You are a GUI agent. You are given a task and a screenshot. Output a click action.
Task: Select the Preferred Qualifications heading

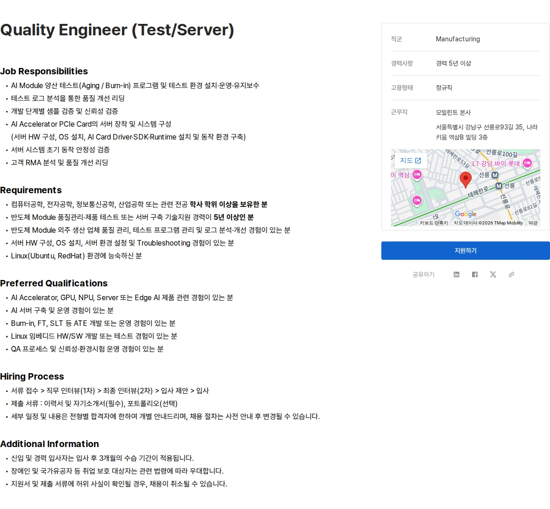(x=54, y=283)
